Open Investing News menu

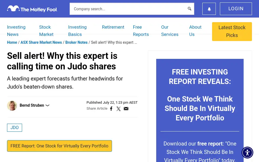tap(16, 31)
